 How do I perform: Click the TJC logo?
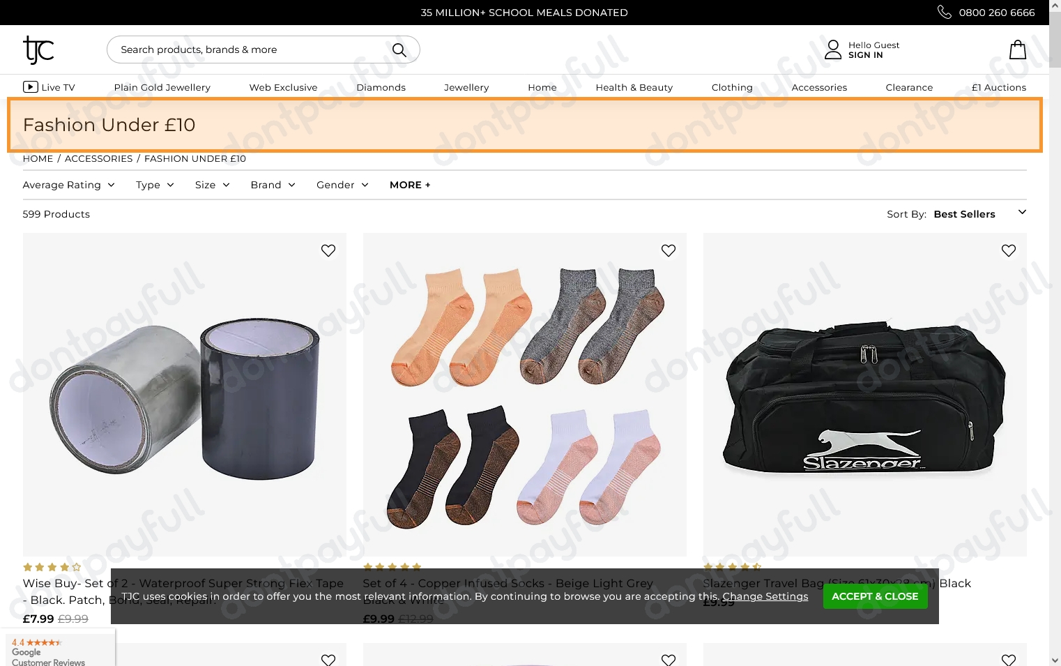tap(38, 50)
